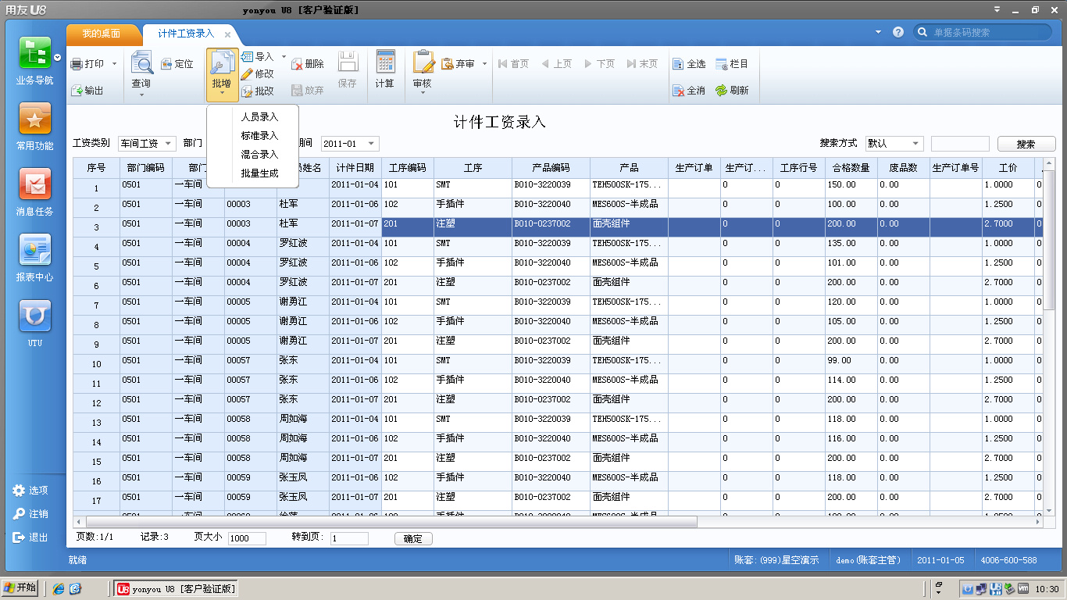The height and width of the screenshot is (600, 1067).
Task: Open the 业务导航 sidebar icon
Action: coord(35,53)
